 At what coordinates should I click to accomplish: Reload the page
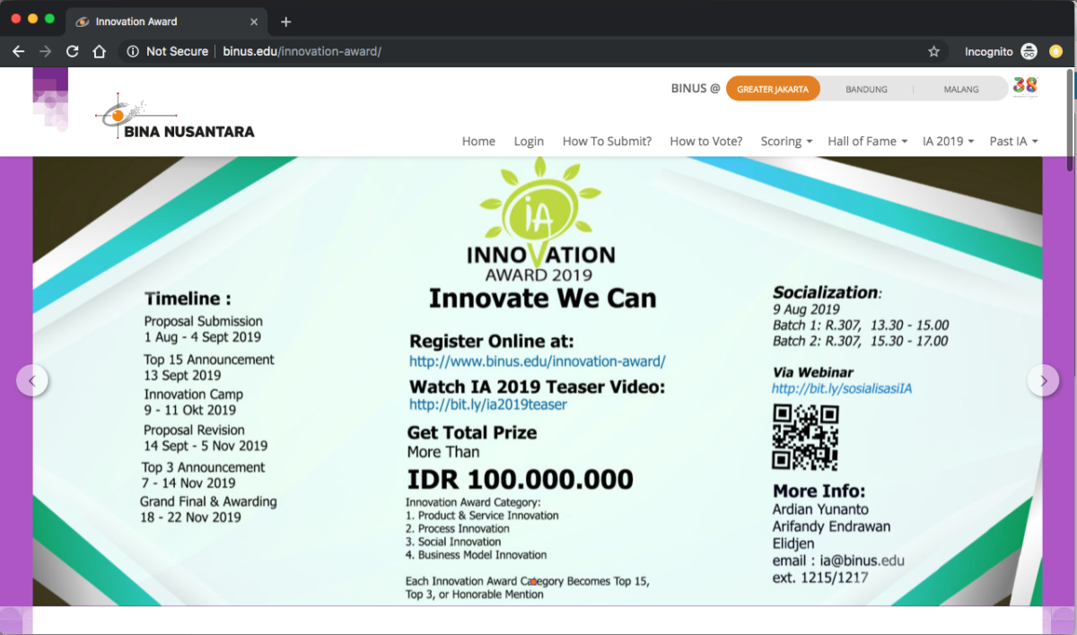click(73, 51)
